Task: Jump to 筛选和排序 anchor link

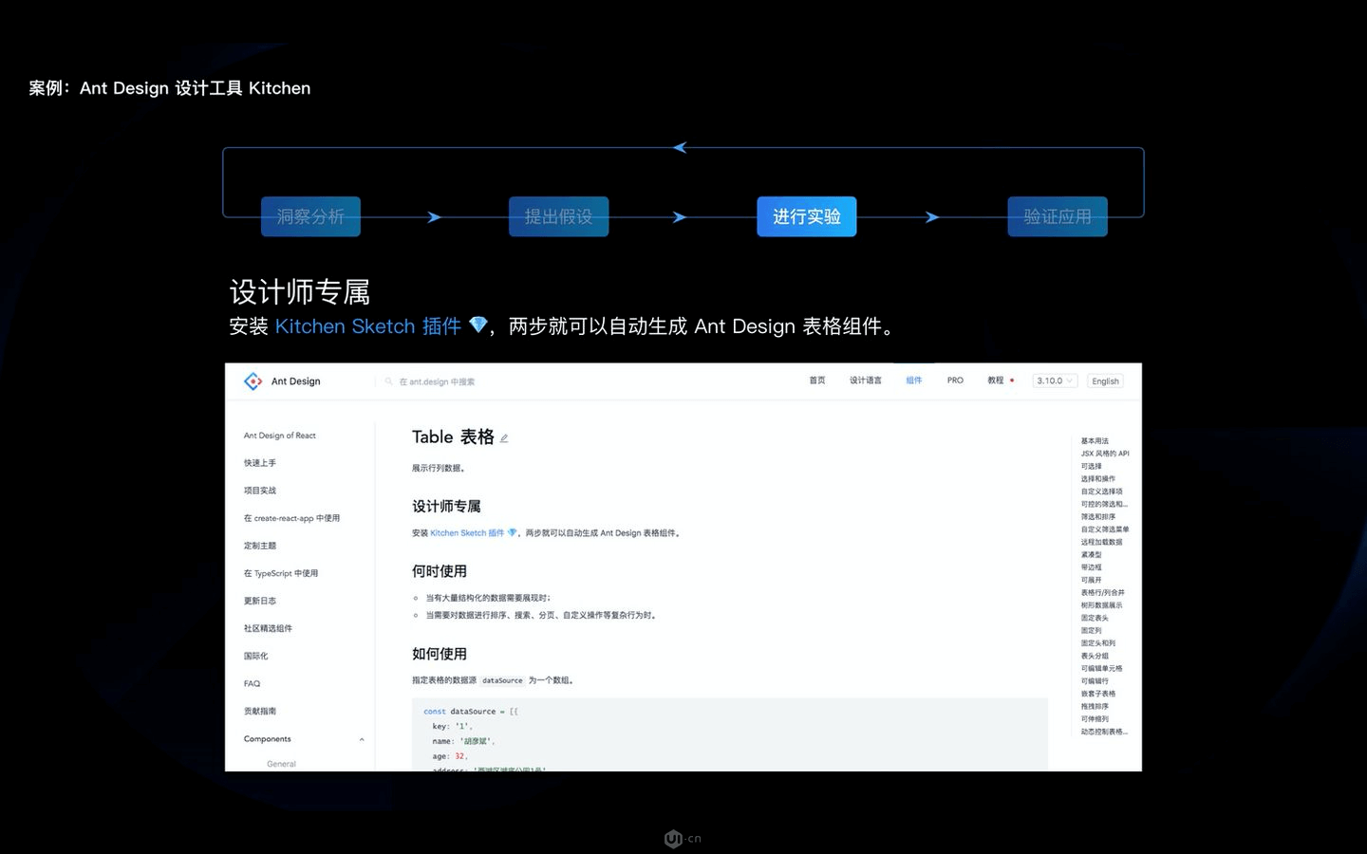Action: (x=1098, y=517)
